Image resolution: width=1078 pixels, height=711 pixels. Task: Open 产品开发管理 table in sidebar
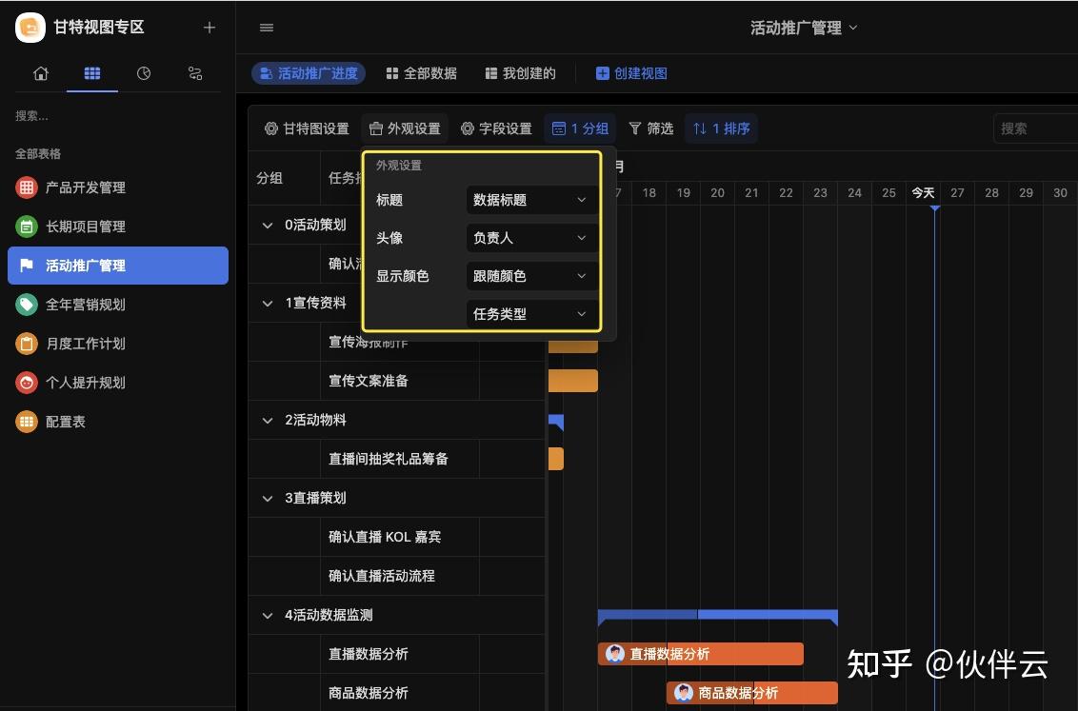click(117, 188)
